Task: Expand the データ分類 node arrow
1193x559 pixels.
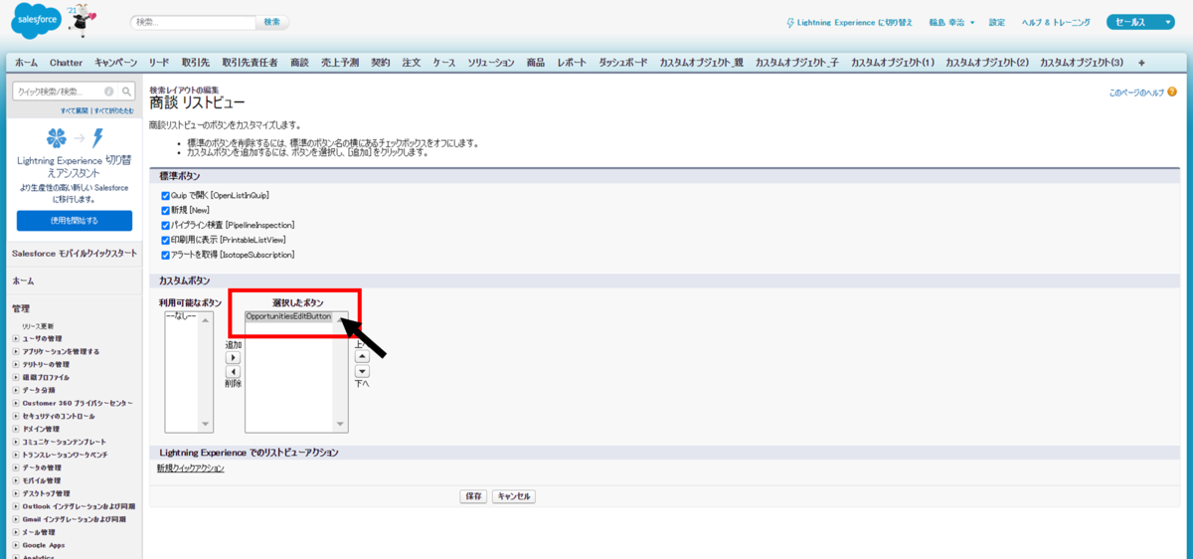Action: [16, 391]
